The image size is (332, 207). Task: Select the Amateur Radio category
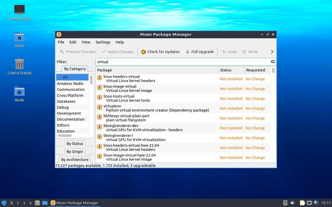point(72,84)
